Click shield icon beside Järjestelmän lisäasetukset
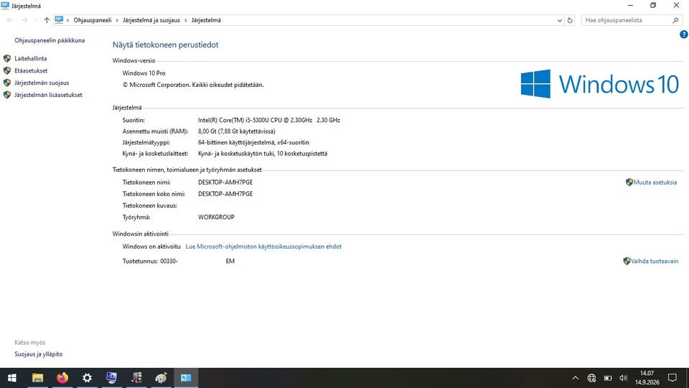The height and width of the screenshot is (388, 689). coord(7,95)
